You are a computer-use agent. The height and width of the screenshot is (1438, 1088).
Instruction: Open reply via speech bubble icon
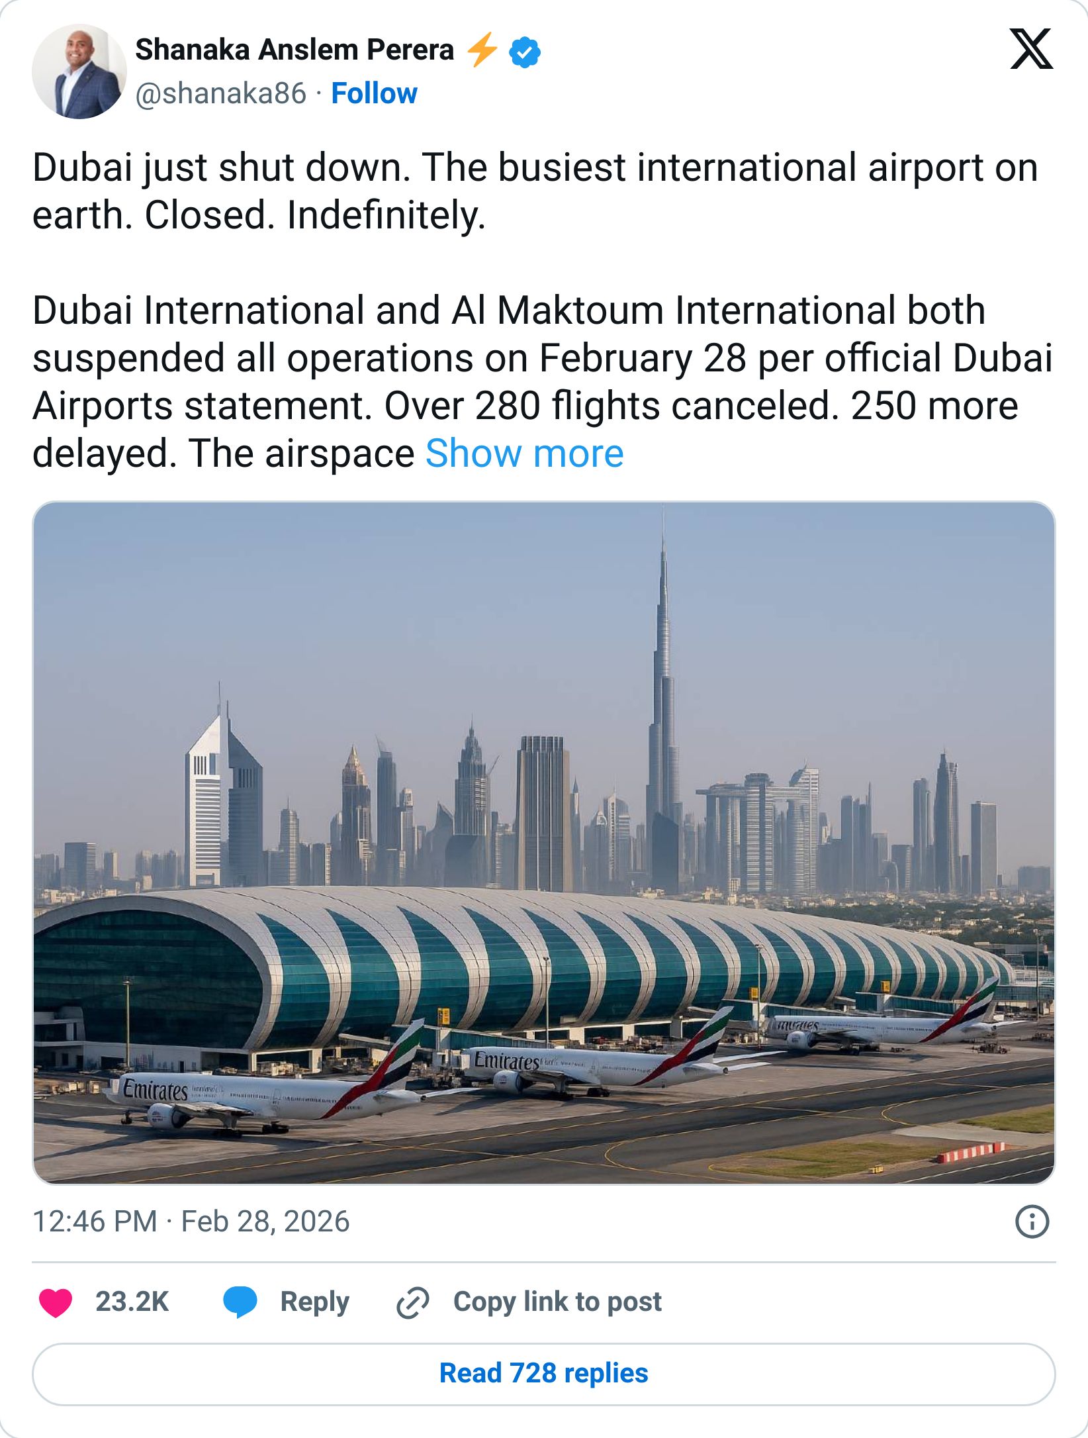[x=240, y=1300]
